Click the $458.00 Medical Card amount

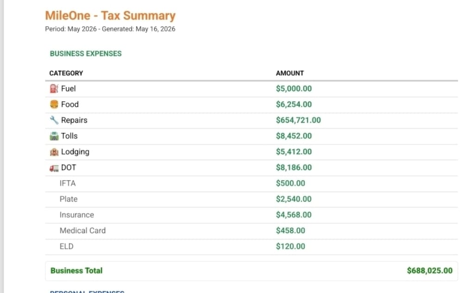291,230
